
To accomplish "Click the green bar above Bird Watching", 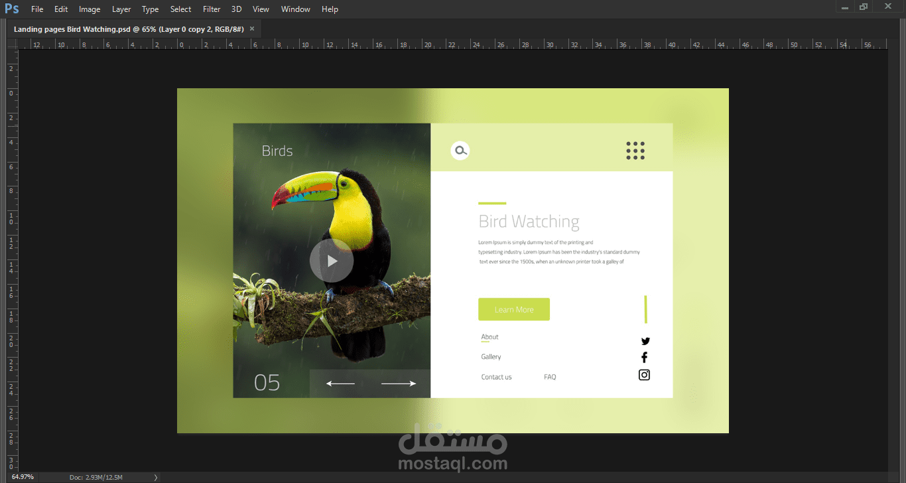I will click(492, 203).
